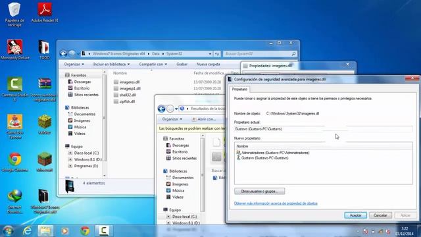
Task: Open Chrome from the taskbar
Action: [x=85, y=231]
